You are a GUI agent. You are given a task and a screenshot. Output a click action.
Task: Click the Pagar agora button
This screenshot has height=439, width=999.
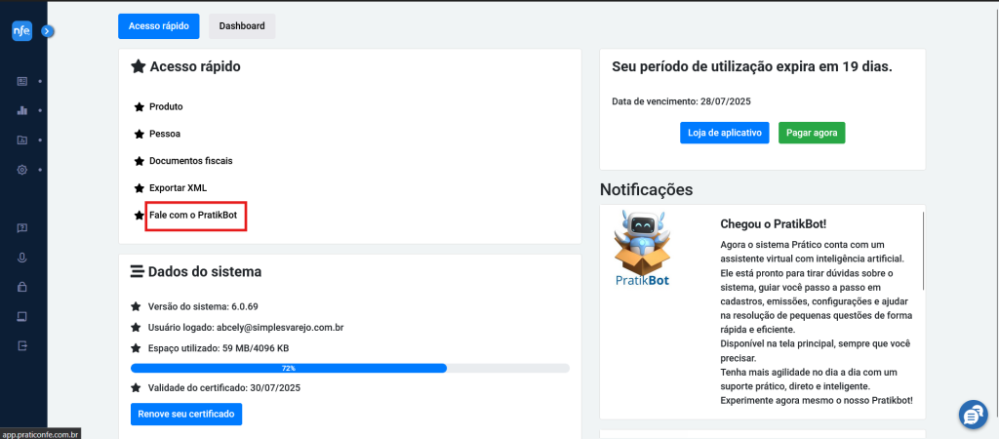coord(812,134)
